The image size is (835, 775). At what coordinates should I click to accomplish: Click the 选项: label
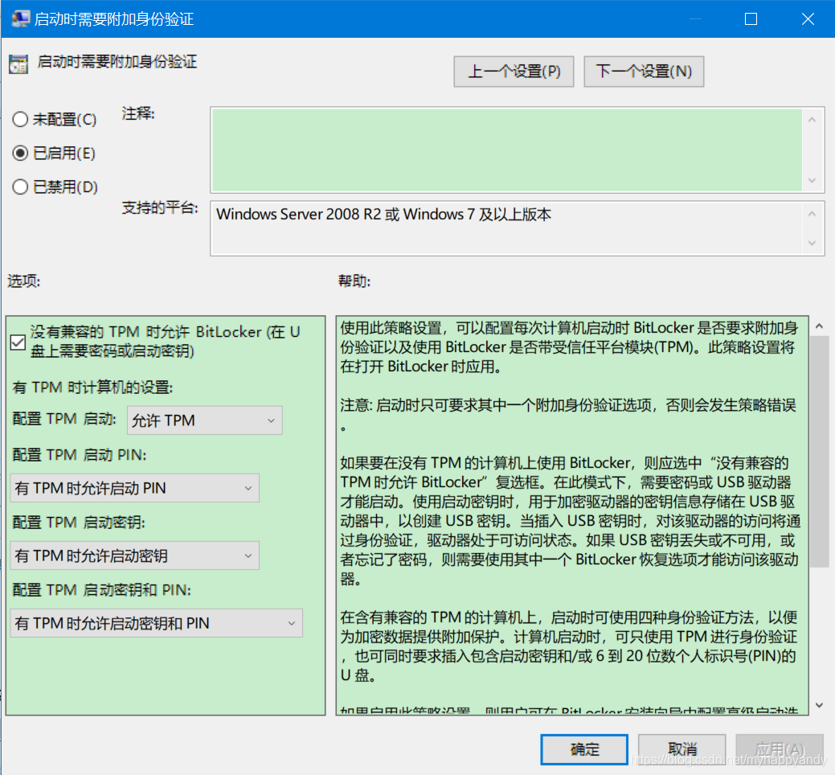click(x=24, y=281)
